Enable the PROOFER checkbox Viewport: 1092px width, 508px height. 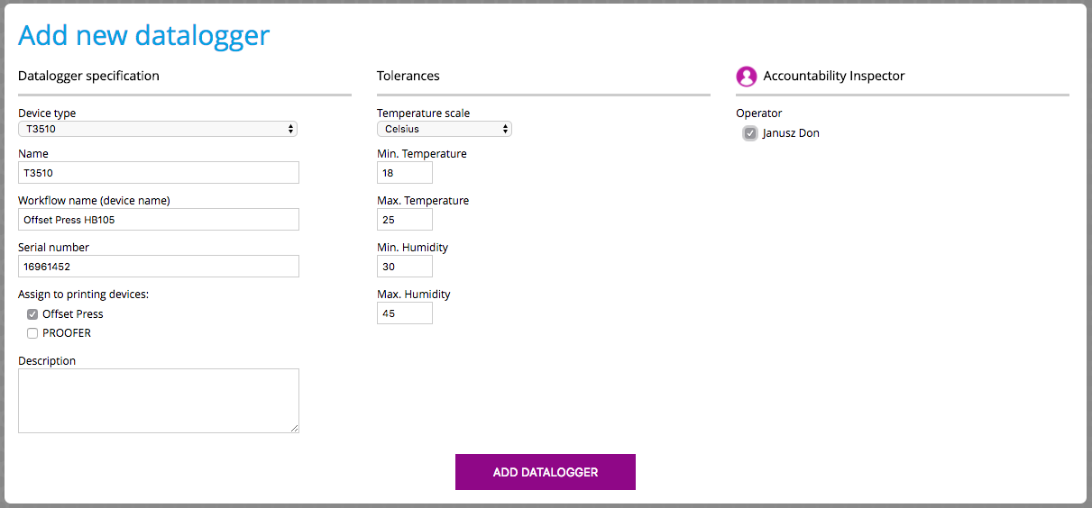click(32, 333)
